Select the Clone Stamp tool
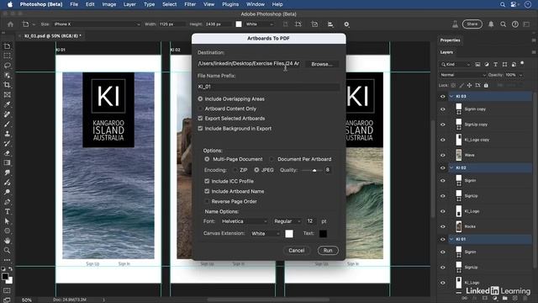 point(7,134)
